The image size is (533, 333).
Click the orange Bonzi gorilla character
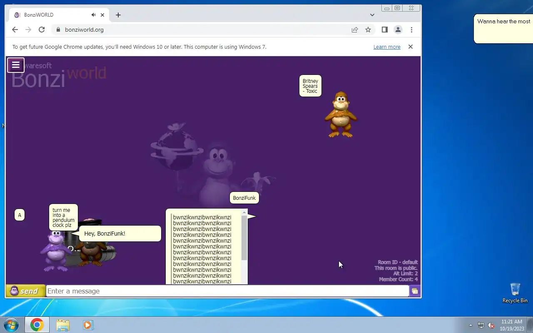tap(341, 115)
